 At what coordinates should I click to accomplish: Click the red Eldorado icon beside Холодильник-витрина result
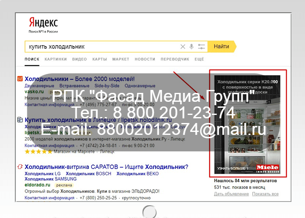tap(20, 167)
